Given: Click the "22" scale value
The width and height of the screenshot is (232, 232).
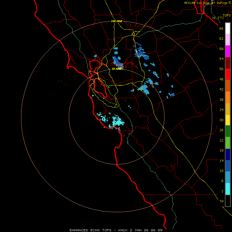Looking at the screenshot, I should (x=221, y=140).
